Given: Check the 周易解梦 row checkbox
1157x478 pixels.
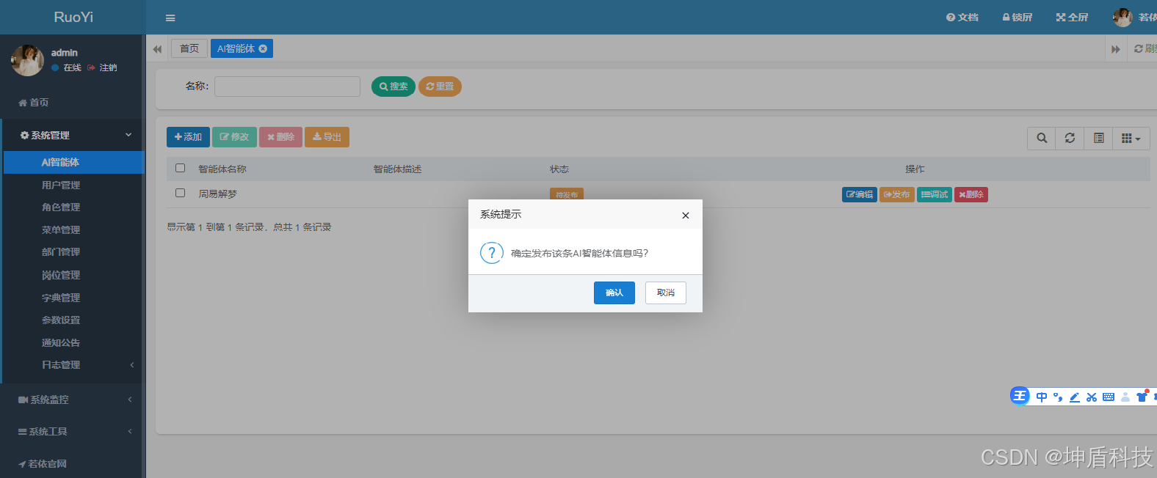Looking at the screenshot, I should point(180,193).
